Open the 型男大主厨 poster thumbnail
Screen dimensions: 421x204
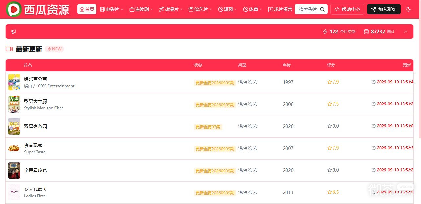tap(14, 104)
